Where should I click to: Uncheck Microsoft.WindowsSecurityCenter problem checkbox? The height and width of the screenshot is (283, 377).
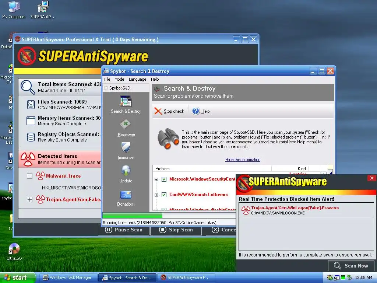[x=164, y=179]
